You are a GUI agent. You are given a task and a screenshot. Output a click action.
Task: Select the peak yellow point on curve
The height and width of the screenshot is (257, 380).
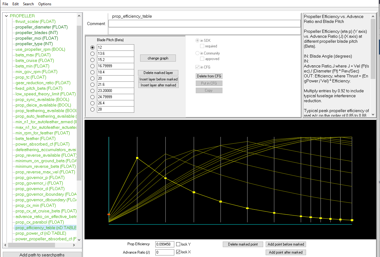pyautogui.click(x=137, y=158)
